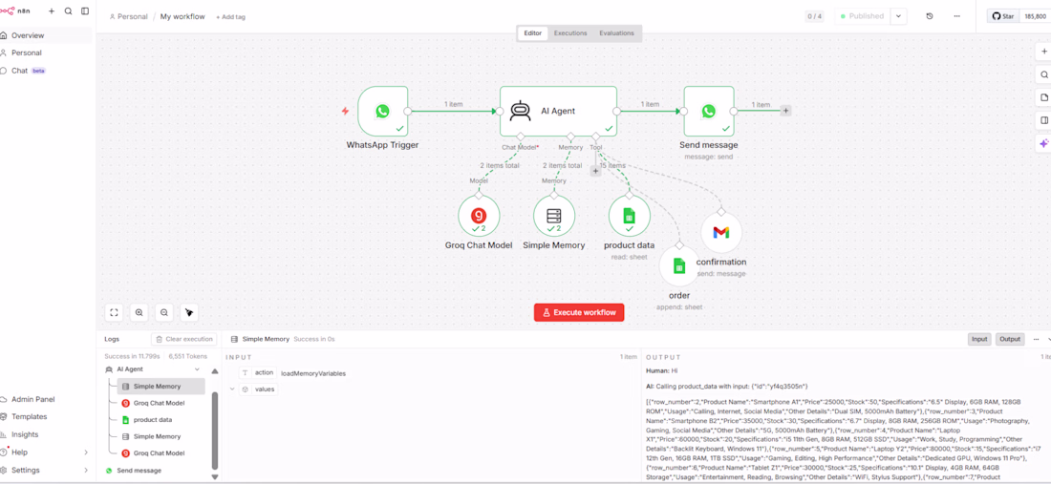Viewport: 1051px width, 484px height.
Task: Open the logs panel three-dot menu
Action: pyautogui.click(x=1037, y=340)
